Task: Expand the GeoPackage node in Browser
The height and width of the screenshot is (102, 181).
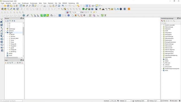Action: (x=5, y=29)
